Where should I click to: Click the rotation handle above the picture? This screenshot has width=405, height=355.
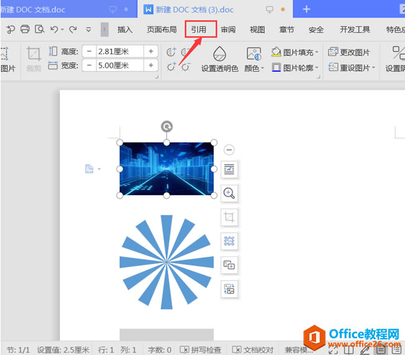click(166, 127)
